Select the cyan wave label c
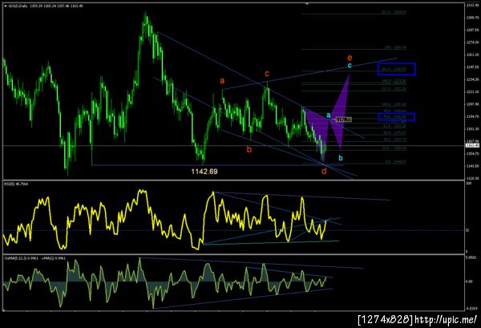This screenshot has width=481, height=328. coord(350,65)
